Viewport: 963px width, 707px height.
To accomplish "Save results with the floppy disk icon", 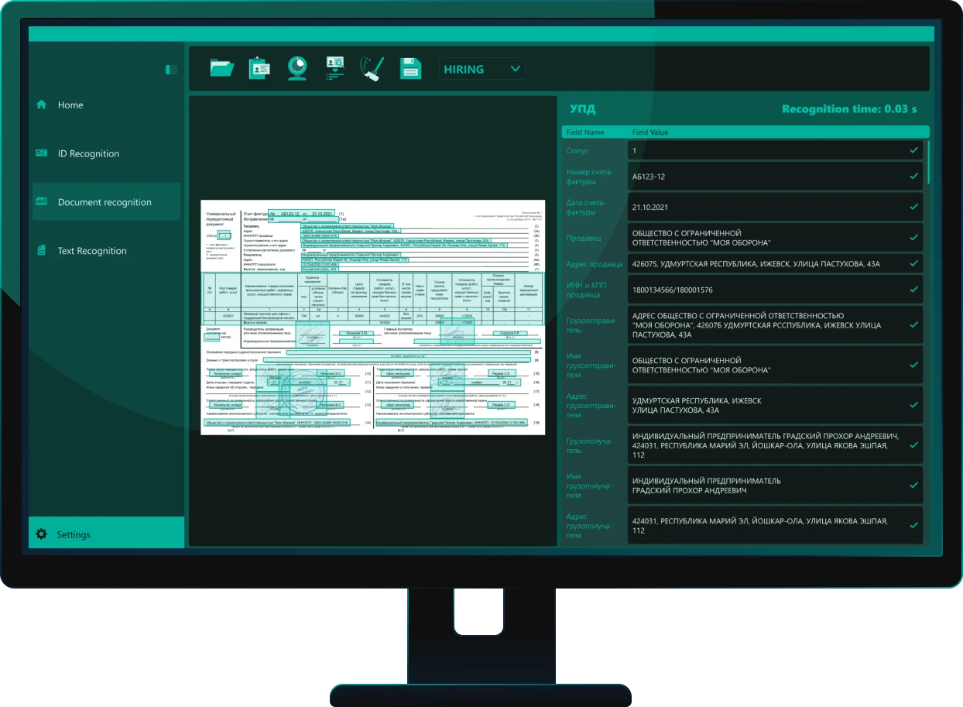I will [x=410, y=68].
